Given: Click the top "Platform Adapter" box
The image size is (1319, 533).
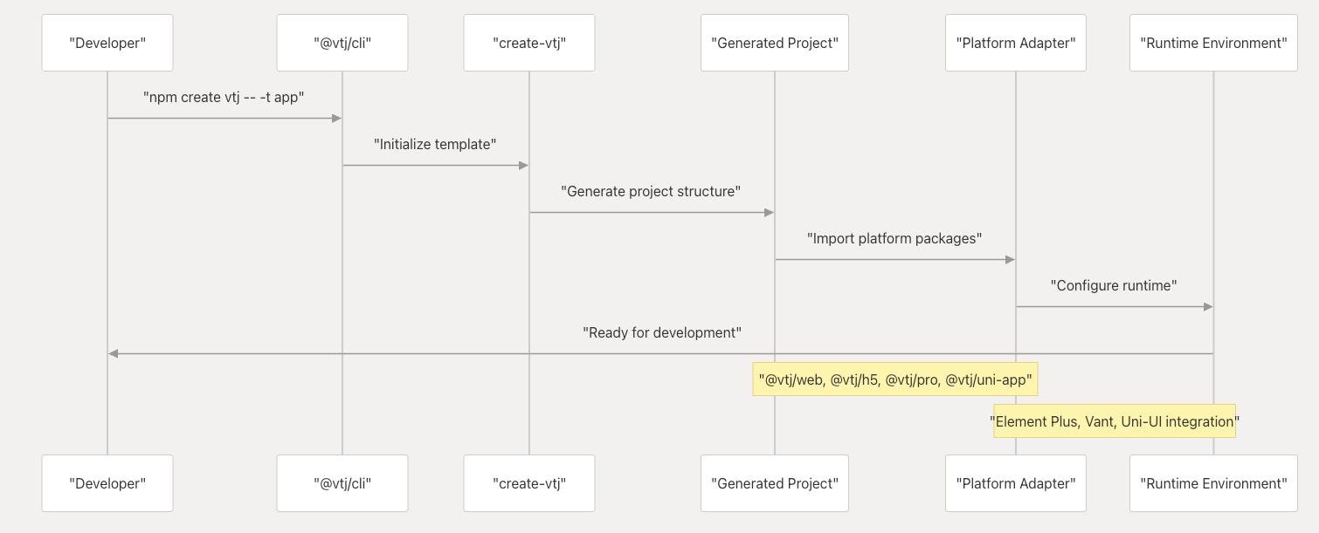Looking at the screenshot, I should coord(1016,43).
